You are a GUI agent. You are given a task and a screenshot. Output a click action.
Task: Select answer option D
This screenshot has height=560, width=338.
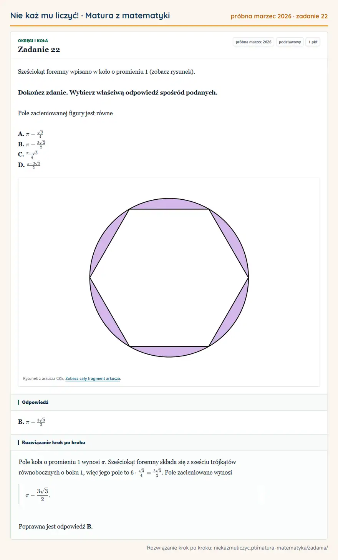pos(29,165)
